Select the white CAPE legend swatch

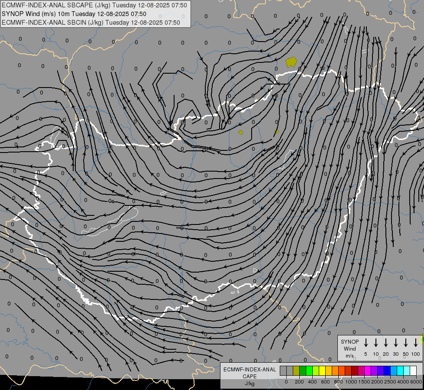pyautogui.click(x=413, y=370)
